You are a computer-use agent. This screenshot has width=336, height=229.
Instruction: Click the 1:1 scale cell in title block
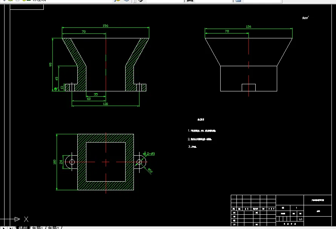[301, 219]
